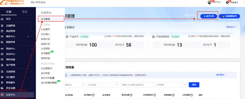The width and height of the screenshot is (245, 99).
Task: Expand 商品管理 chevron arrow
Action: [x=32, y=31]
